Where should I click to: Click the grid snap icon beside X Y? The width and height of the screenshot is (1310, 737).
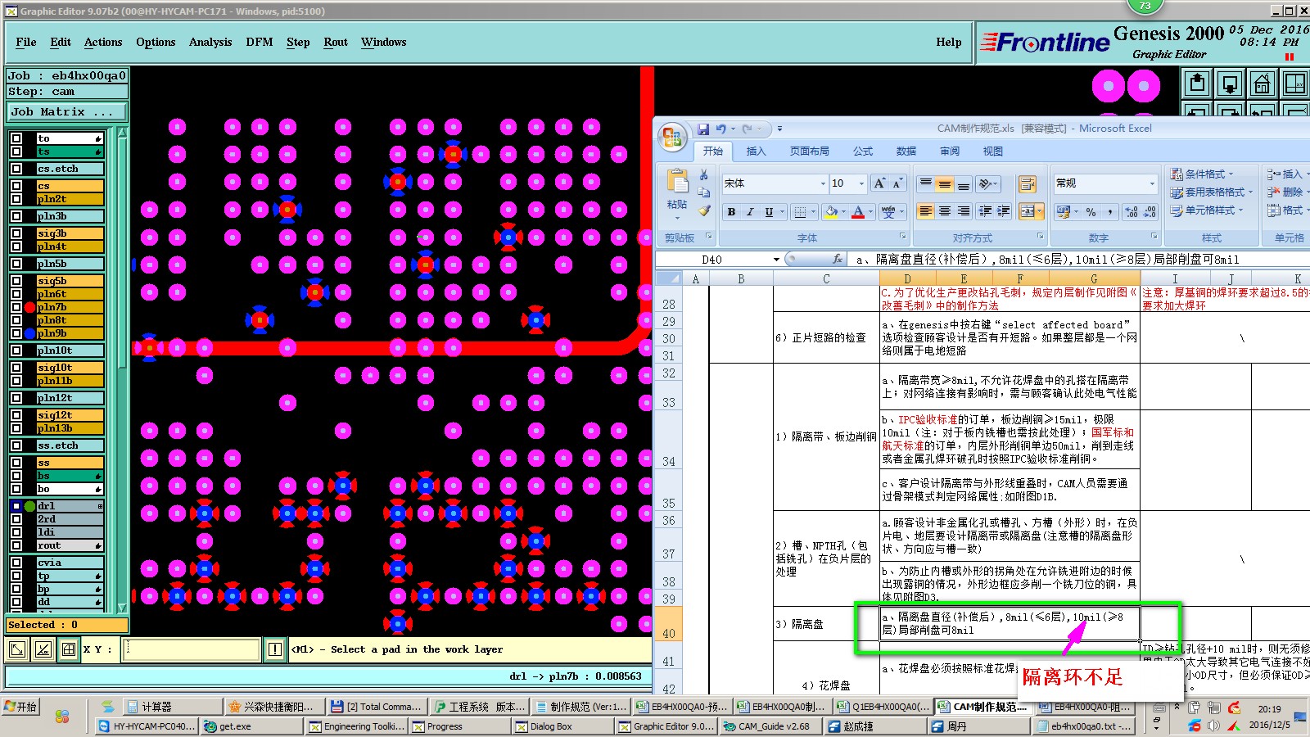[69, 649]
